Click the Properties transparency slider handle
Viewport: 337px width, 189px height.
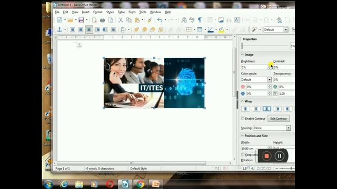tap(242, 46)
